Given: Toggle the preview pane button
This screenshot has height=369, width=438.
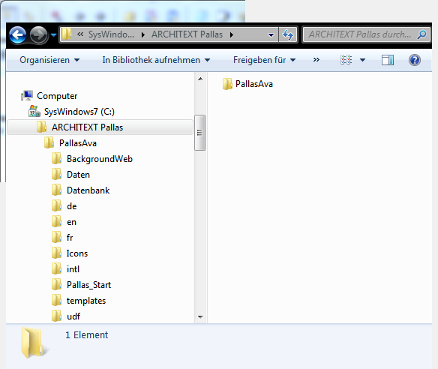Looking at the screenshot, I should [x=388, y=60].
